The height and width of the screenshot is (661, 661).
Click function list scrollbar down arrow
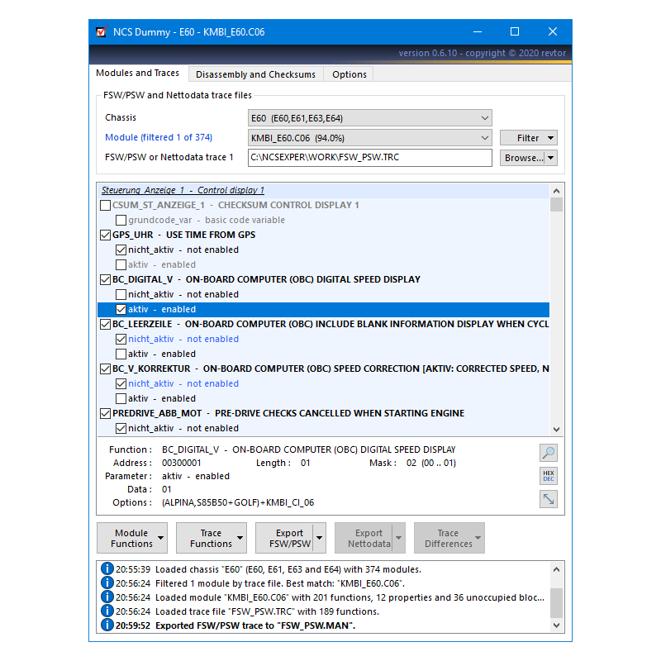pos(556,429)
